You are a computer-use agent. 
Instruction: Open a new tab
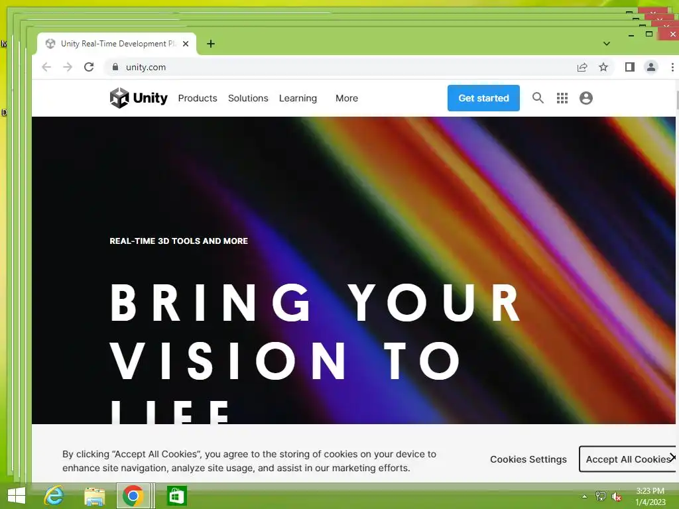(211, 44)
